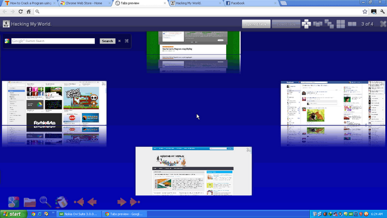Viewport: 387px width, 218px height.
Task: Click the magnifying glass search icon
Action: (45, 202)
